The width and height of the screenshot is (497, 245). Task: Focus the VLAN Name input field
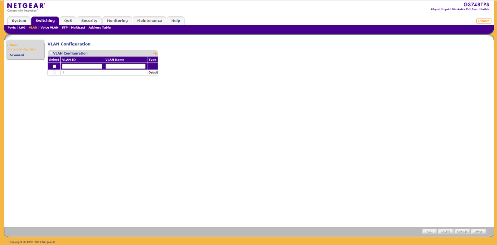[x=125, y=66]
